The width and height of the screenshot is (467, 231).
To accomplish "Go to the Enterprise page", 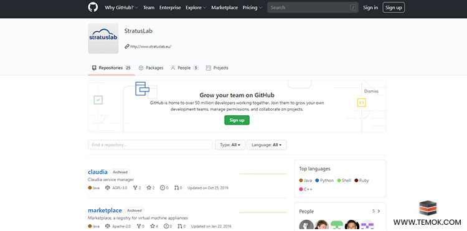I will point(170,7).
